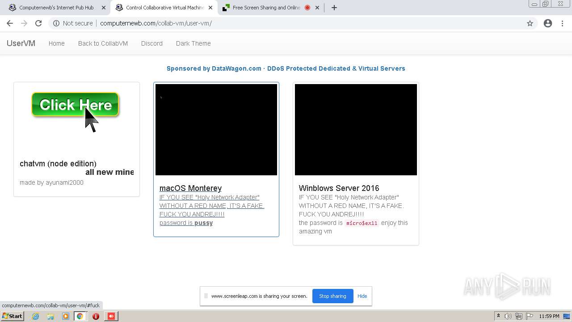View site info Not secure icon

(56, 23)
